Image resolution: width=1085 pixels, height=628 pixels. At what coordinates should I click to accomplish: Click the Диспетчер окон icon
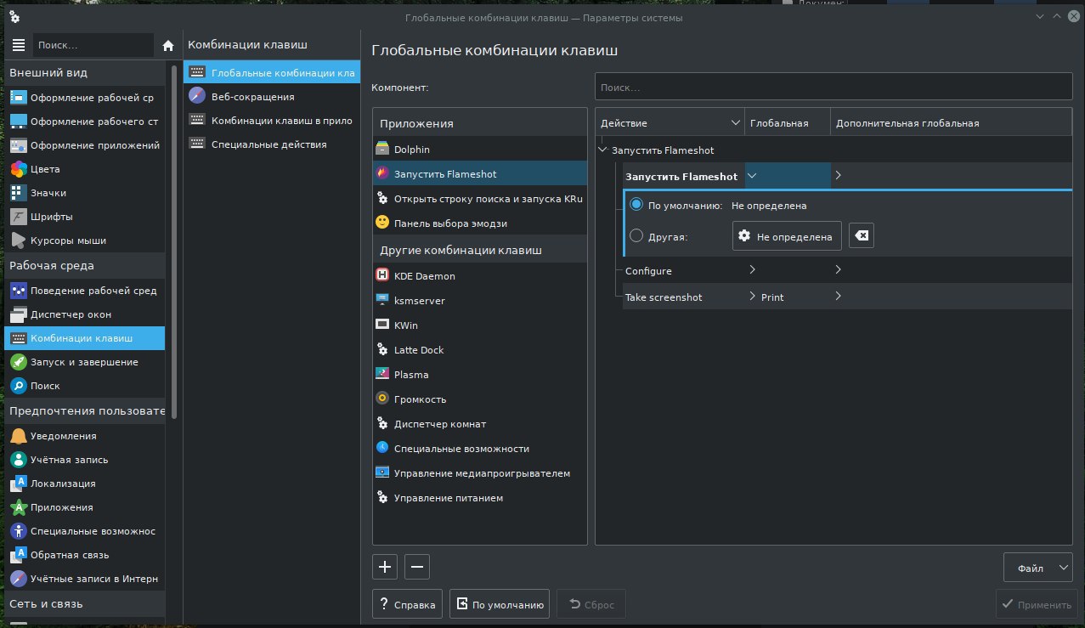[x=19, y=314]
